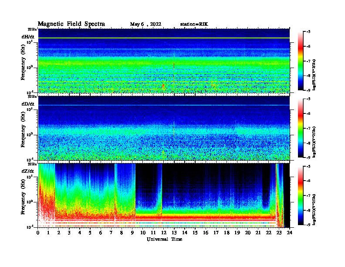Click the cyan horizontal line in dD/dt plot
Screen dimensions: 345x267
point(164,105)
